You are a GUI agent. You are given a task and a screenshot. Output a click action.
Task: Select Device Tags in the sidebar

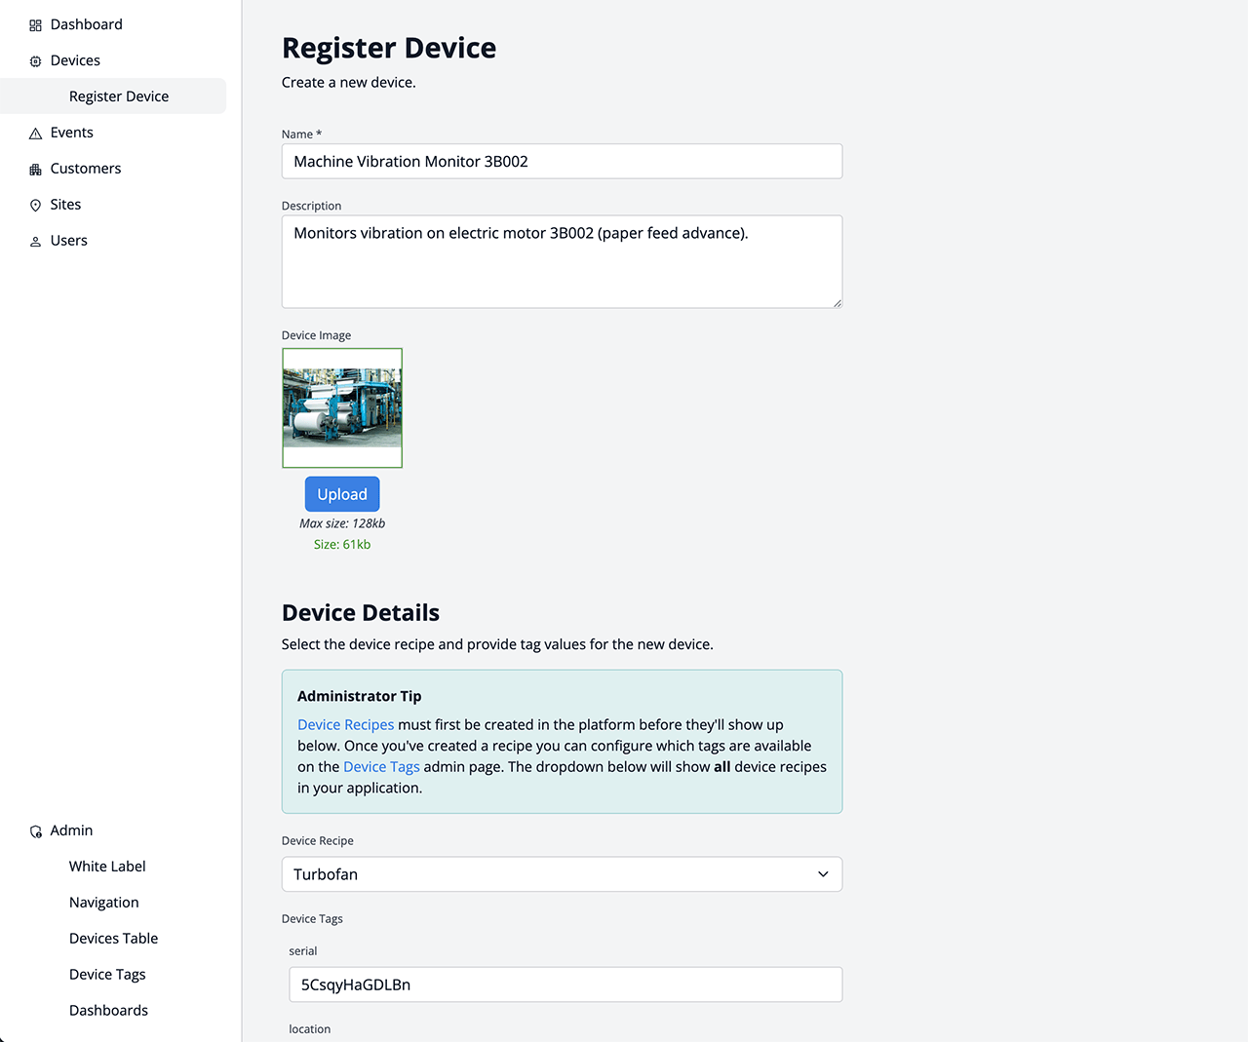point(107,975)
